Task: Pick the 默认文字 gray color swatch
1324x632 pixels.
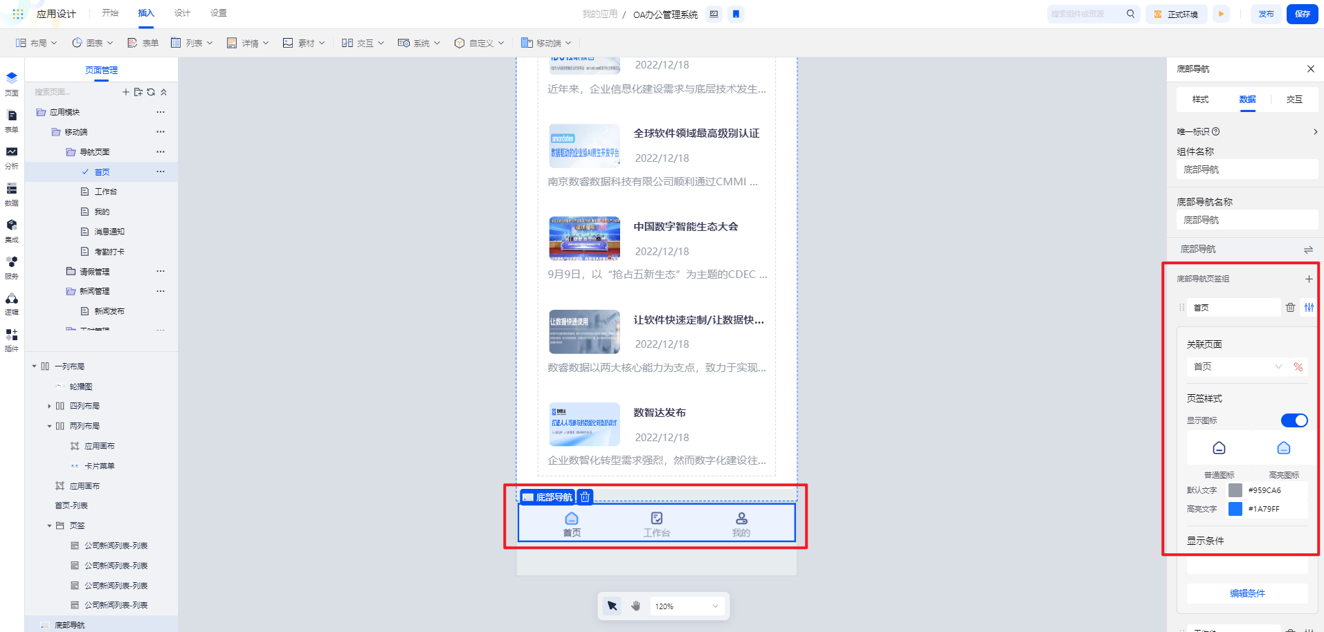Action: [x=1235, y=490]
